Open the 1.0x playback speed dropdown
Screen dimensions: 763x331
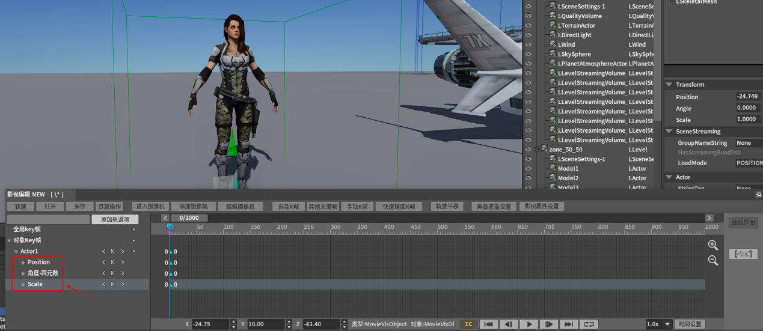(x=658, y=324)
